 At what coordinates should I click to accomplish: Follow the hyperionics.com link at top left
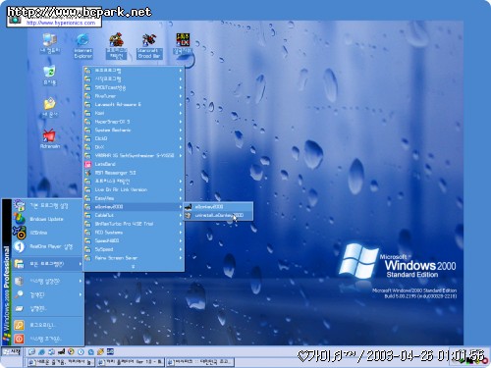coord(61,23)
